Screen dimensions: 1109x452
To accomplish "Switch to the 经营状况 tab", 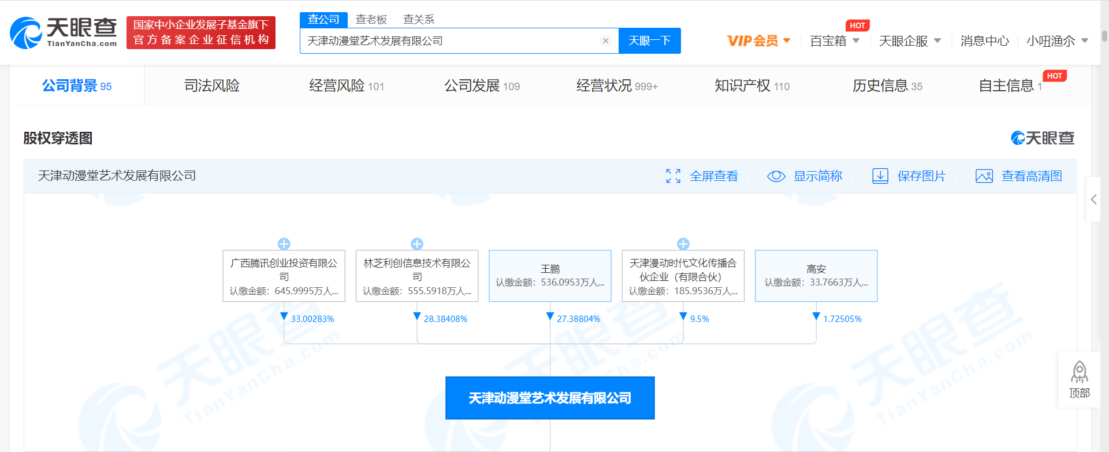I will (617, 86).
